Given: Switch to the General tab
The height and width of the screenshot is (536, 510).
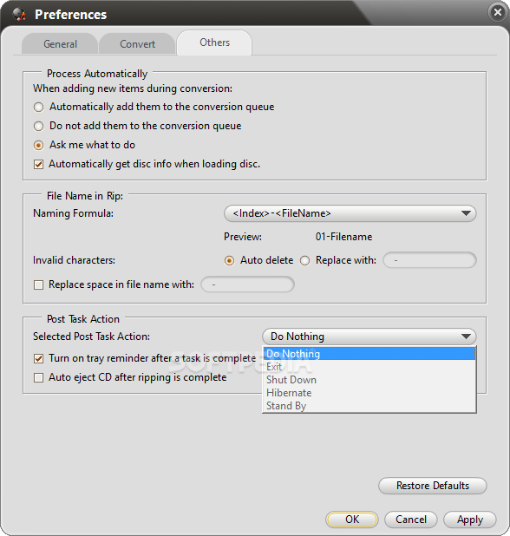Looking at the screenshot, I should point(60,43).
